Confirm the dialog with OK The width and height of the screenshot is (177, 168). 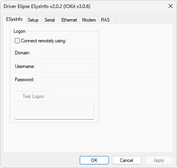tap(94, 160)
